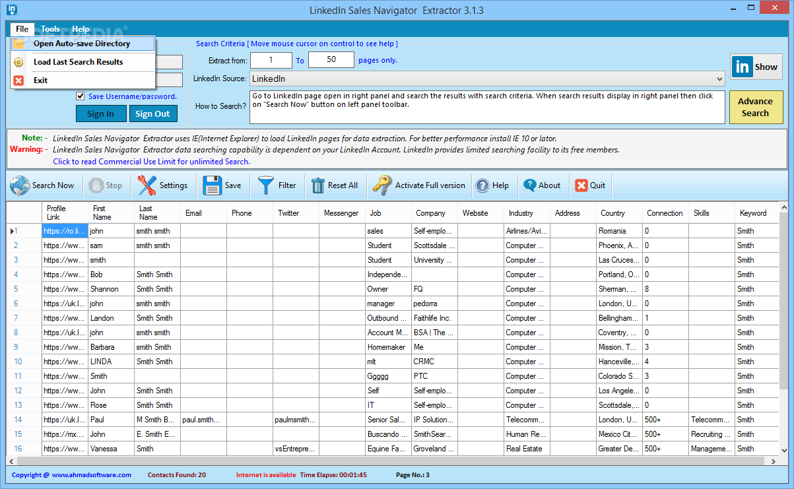This screenshot has height=489, width=794.
Task: Click row number 12 header
Action: 24,391
